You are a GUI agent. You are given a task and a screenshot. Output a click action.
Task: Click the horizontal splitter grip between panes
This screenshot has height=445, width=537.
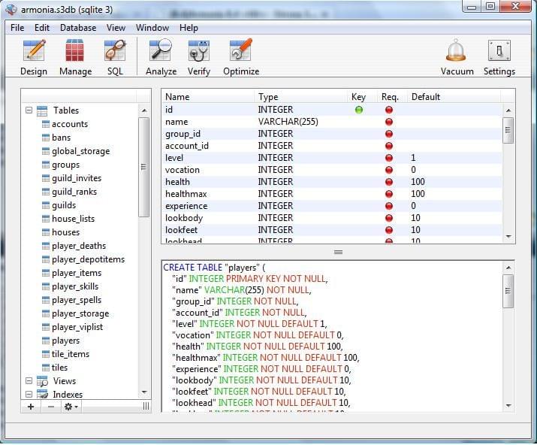(x=338, y=252)
